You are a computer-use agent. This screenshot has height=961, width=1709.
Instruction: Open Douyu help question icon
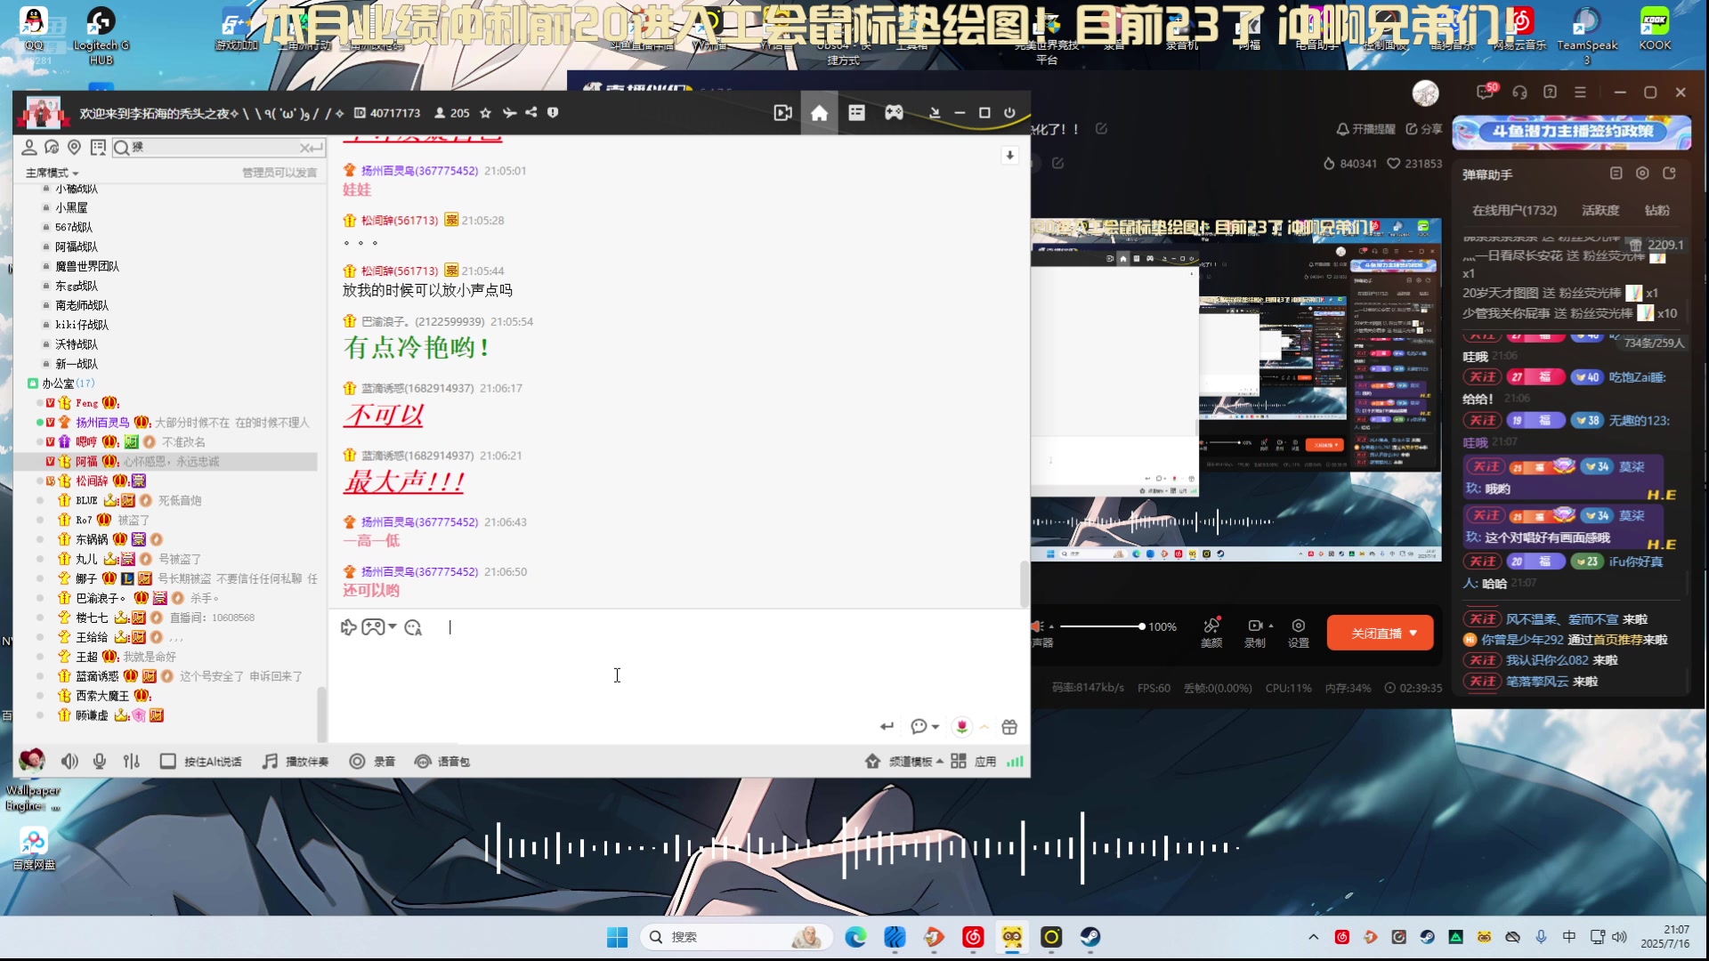pyautogui.click(x=1550, y=93)
